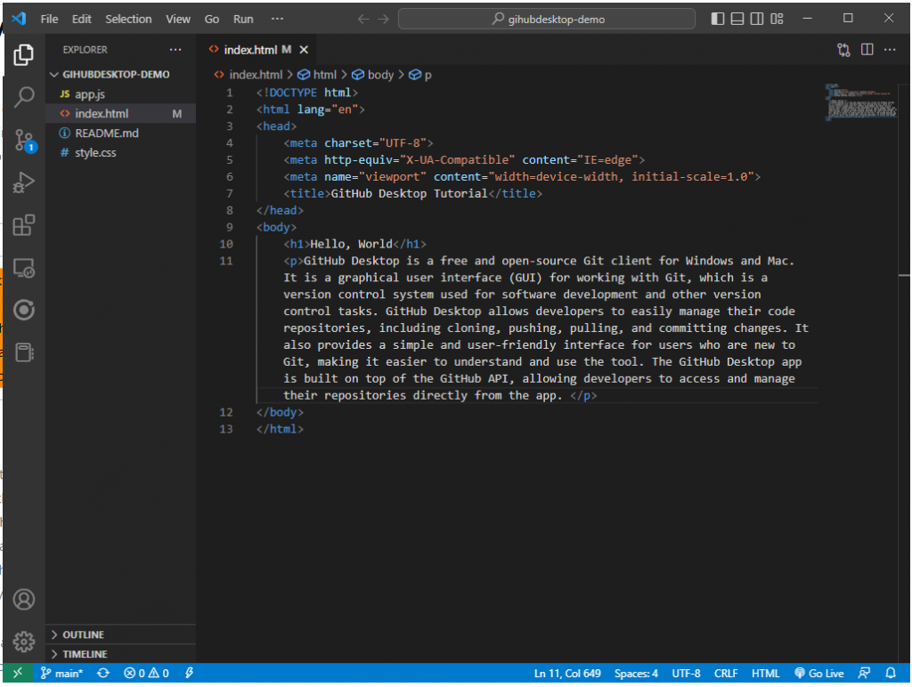Toggle the bottom panel visibility
The image size is (912, 687).
click(x=737, y=20)
